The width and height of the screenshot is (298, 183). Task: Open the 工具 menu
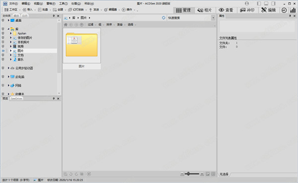tap(63, 3)
